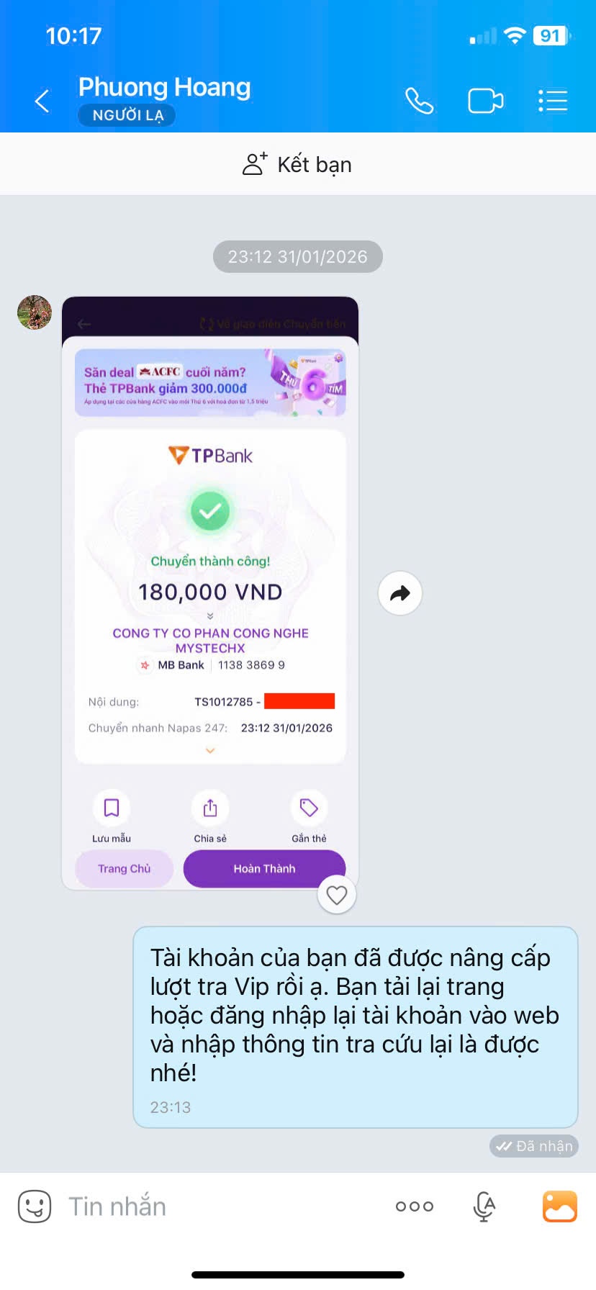Tap the back arrow in header

pos(42,101)
